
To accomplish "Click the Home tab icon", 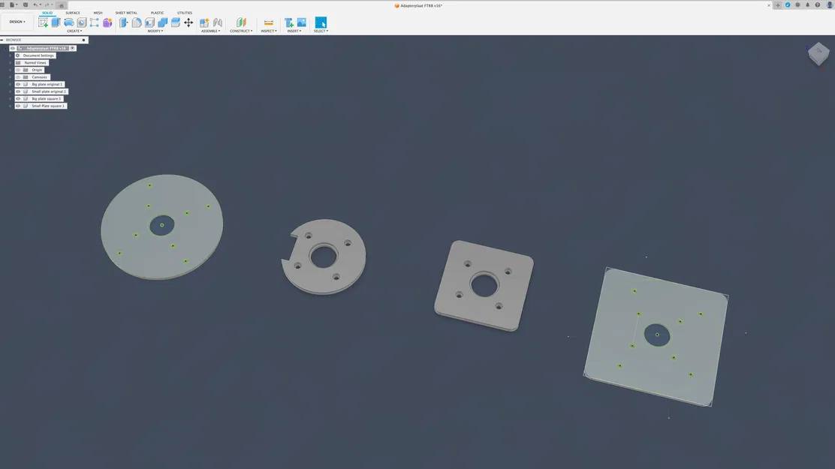I will (62, 5).
